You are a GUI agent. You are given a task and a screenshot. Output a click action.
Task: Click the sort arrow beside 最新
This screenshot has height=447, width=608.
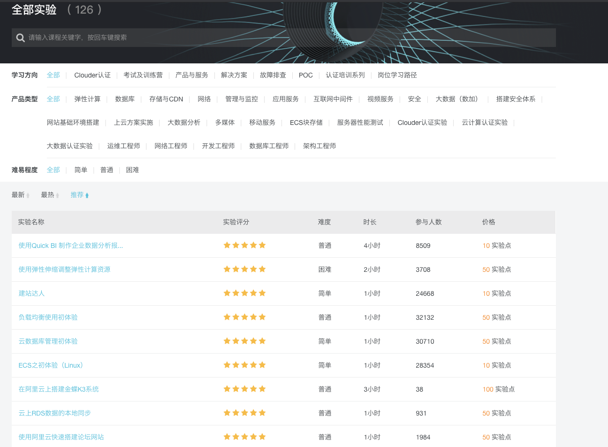click(29, 194)
